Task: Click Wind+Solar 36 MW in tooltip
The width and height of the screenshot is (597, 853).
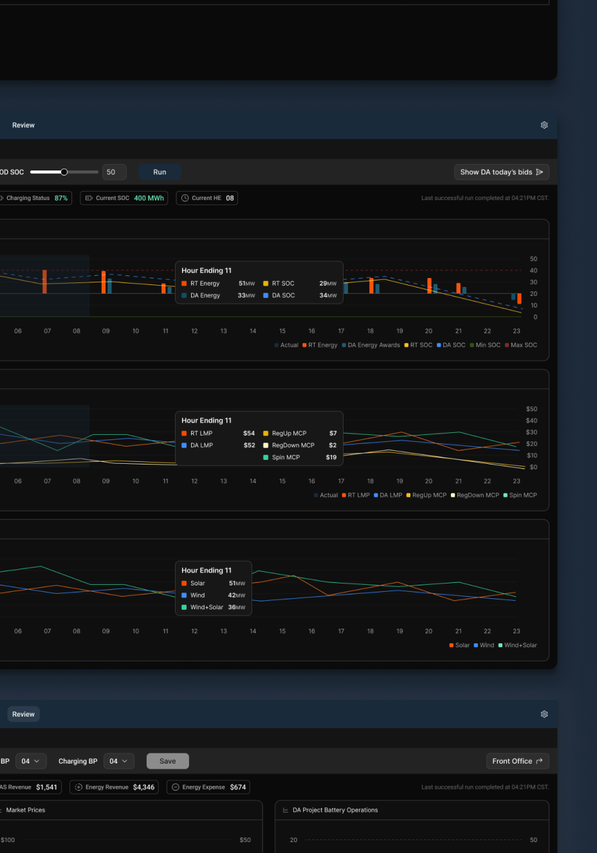Action: tap(236, 607)
